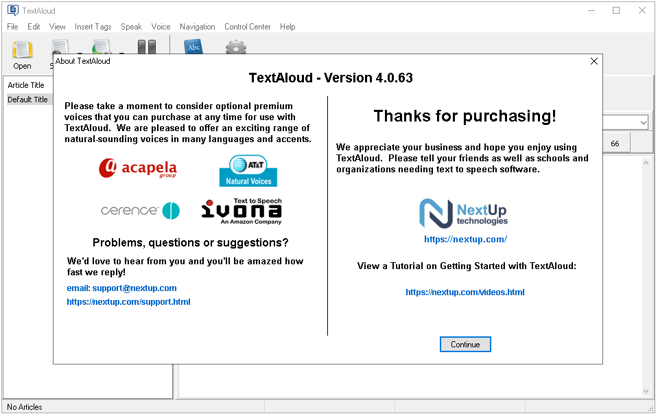
Task: Open the Speak menu
Action: 131,27
